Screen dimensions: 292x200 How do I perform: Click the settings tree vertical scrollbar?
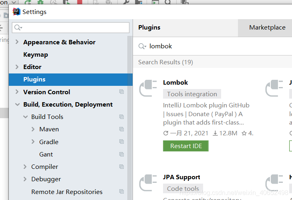[x=130, y=118]
